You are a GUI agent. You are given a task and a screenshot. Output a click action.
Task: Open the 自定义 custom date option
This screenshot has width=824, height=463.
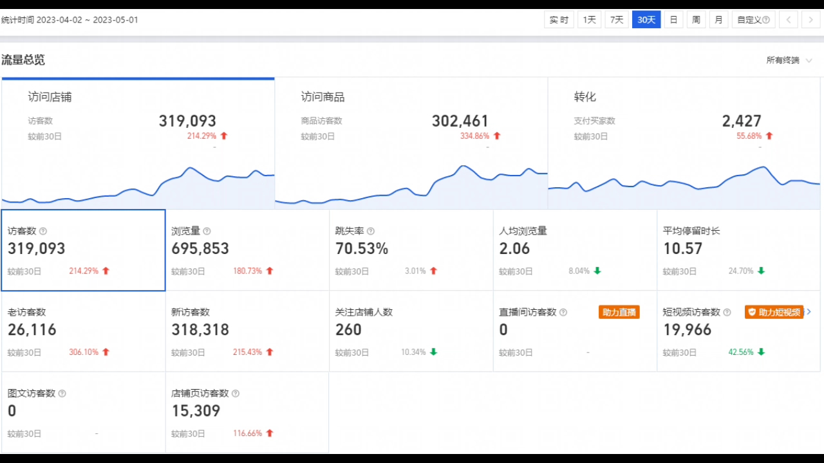pyautogui.click(x=753, y=20)
